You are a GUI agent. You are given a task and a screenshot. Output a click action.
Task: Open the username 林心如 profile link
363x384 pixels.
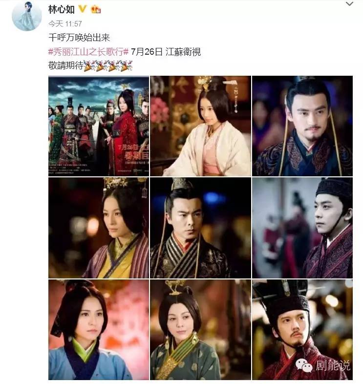pos(62,10)
